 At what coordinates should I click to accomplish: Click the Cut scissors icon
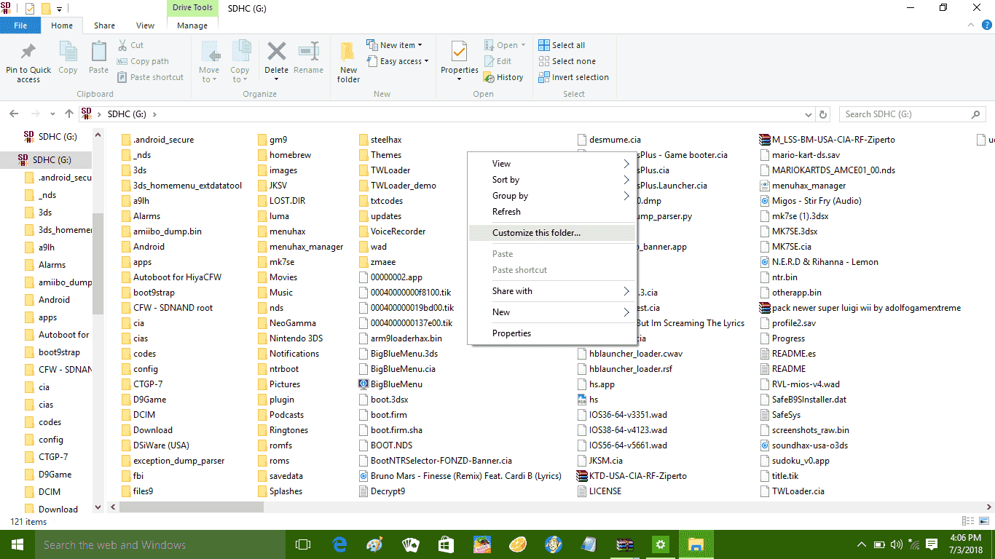pyautogui.click(x=122, y=45)
